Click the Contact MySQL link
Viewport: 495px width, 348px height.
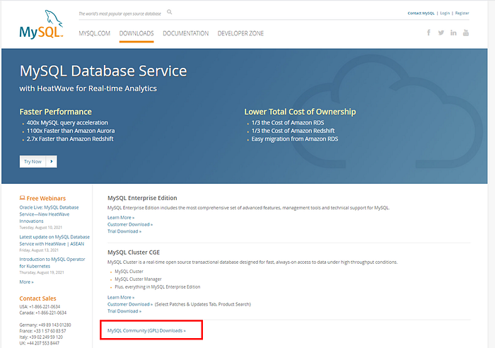tap(421, 13)
